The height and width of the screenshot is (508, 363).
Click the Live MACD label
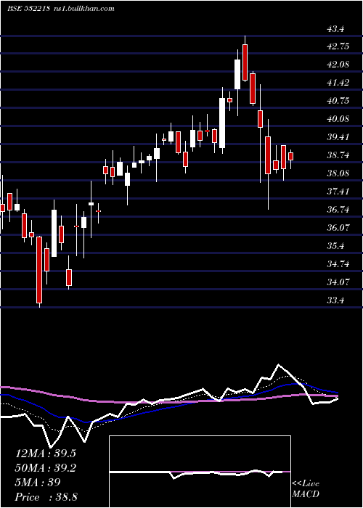click(306, 488)
